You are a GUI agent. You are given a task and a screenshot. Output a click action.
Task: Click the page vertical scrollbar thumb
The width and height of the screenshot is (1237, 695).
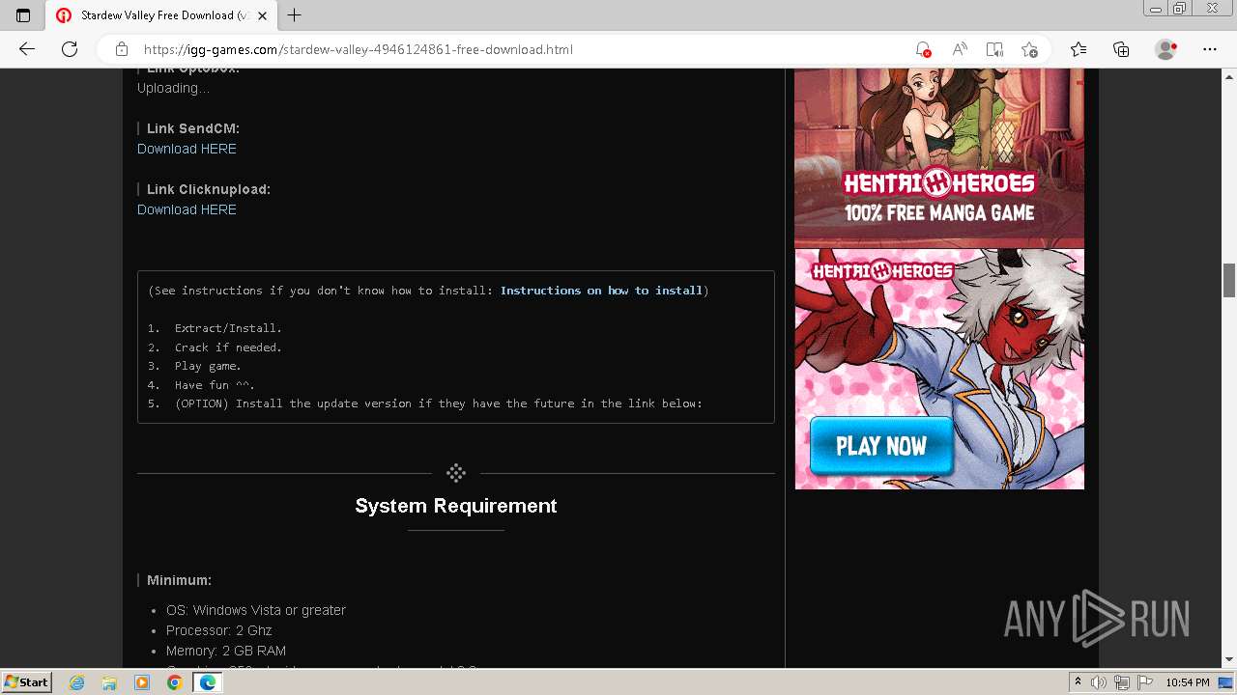[x=1229, y=280]
